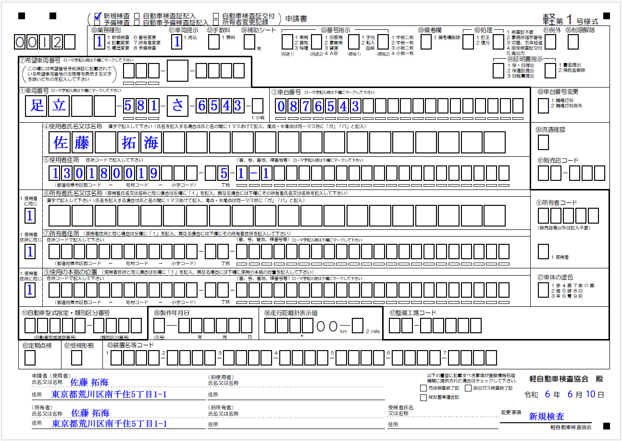Tick the 保安基準適合証 checkbox

point(423,397)
